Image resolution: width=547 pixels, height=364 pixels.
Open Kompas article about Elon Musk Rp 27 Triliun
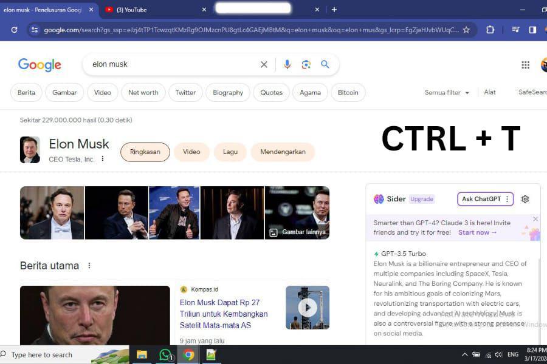[224, 314]
